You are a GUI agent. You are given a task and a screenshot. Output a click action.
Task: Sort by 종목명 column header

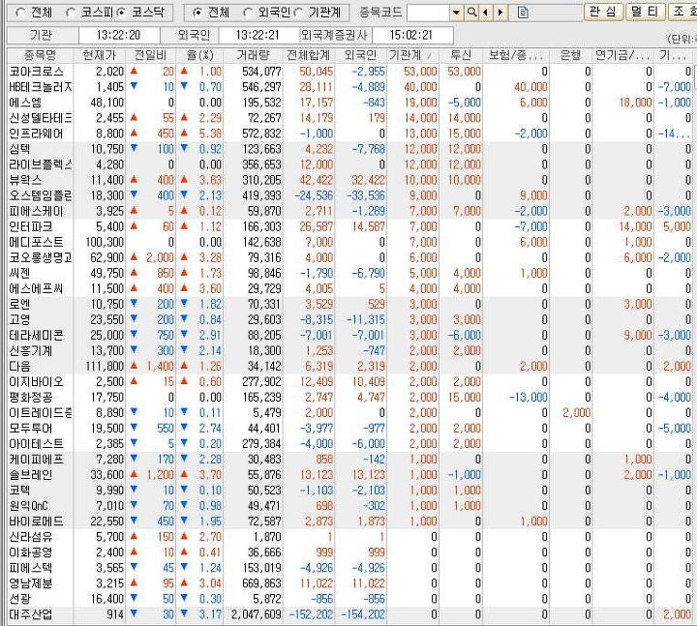[41, 55]
